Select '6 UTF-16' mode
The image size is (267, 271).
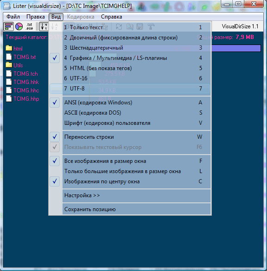(x=130, y=78)
